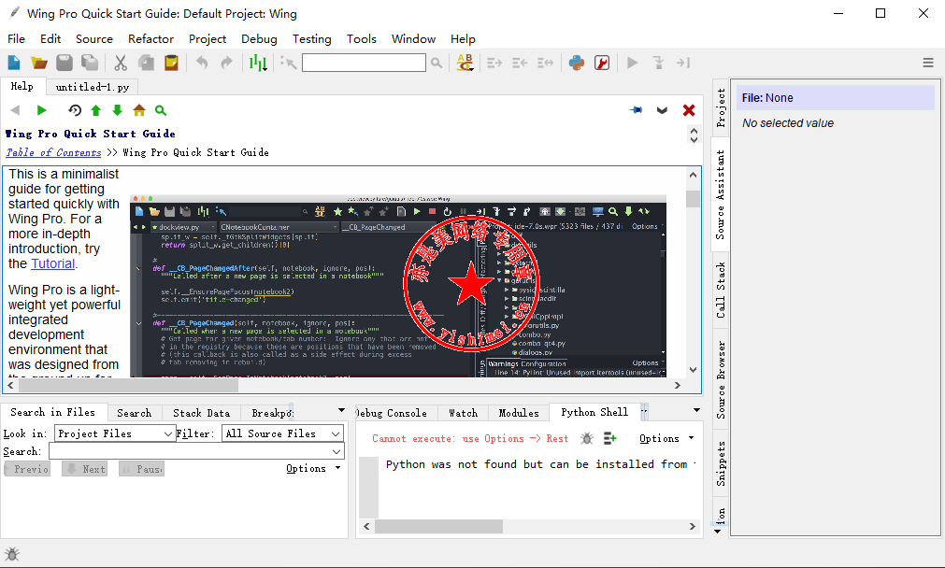Screen dimensions: 945x568
Task: Cut selection with the scissors icon
Action: pos(121,63)
